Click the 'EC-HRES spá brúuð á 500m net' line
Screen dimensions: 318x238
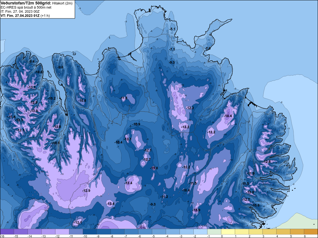point(26,7)
